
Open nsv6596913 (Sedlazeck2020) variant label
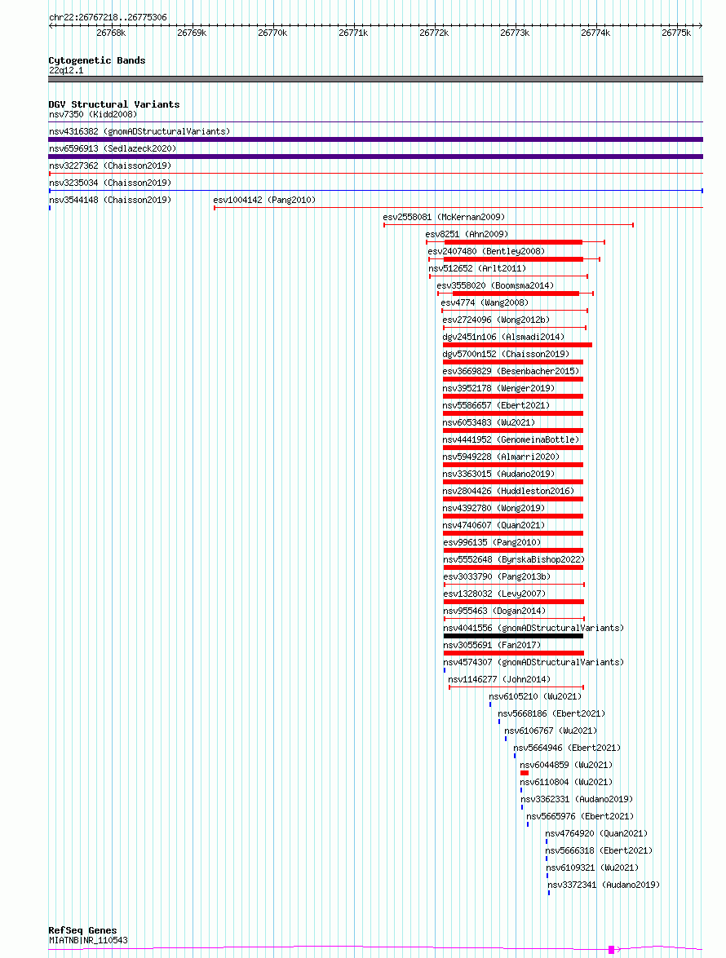[x=113, y=148]
